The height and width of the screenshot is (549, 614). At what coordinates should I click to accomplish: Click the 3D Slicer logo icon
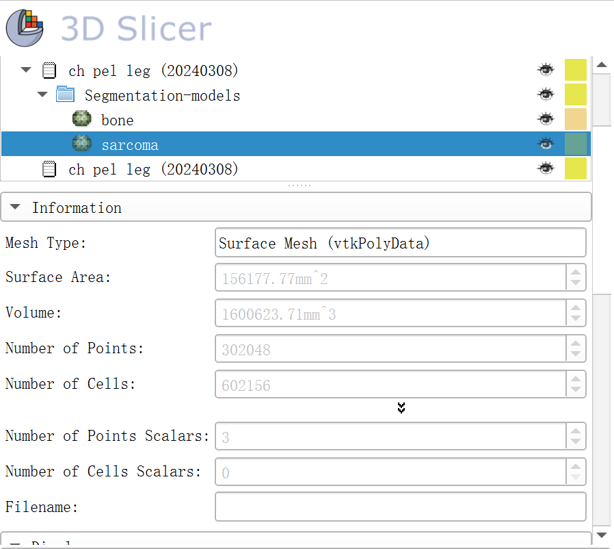point(25,28)
